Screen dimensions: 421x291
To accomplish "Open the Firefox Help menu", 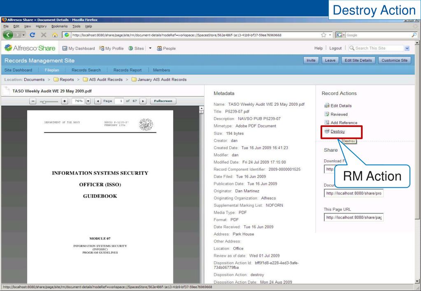I will [88, 26].
